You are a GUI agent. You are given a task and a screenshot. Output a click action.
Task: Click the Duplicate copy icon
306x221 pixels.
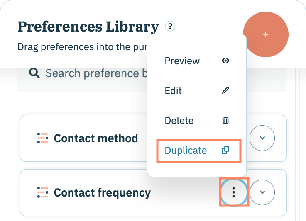[x=225, y=151]
